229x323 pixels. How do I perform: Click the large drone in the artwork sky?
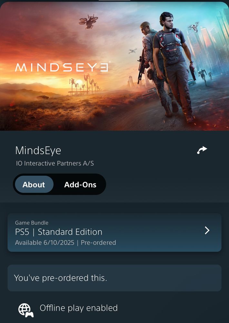[x=88, y=21]
